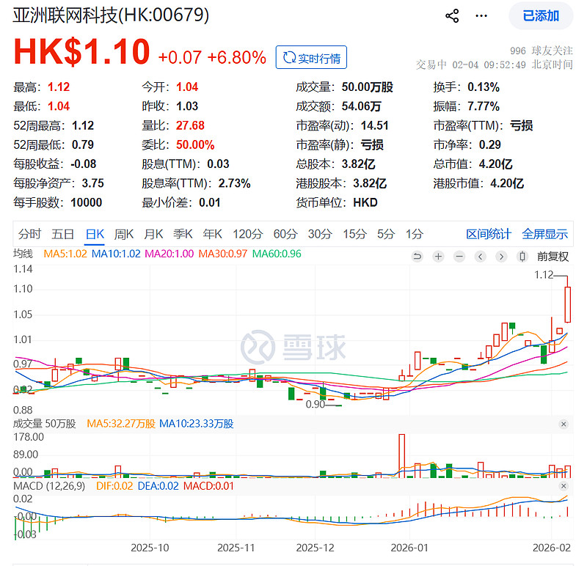Open the three-dot more options menu

point(481,15)
